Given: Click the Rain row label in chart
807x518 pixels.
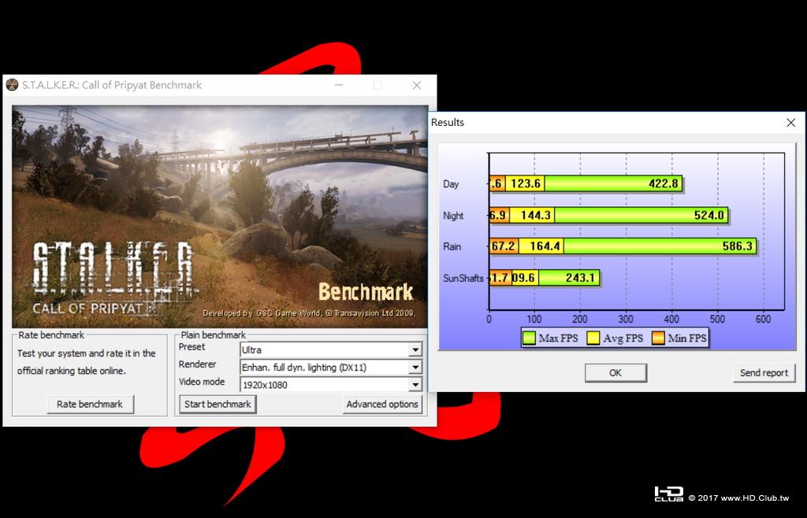Looking at the screenshot, I should [452, 246].
